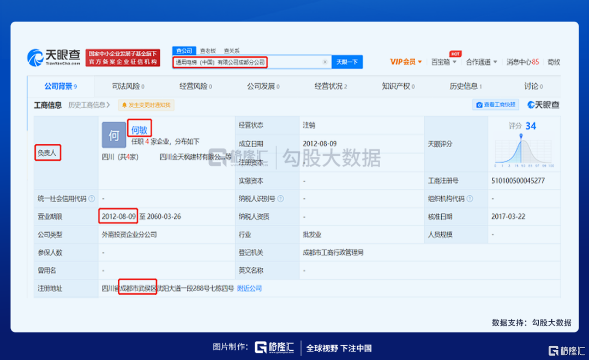Image resolution: width=589 pixels, height=360 pixels.
Task: Click 核准日期 value 2017-03-22
Action: point(508,216)
